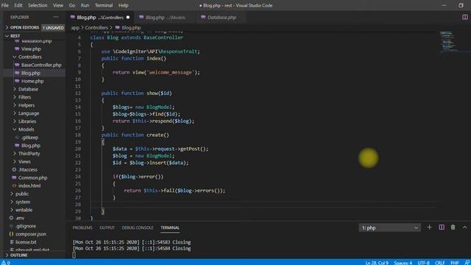Open Explorer more actions ellipsis

(x=56, y=17)
